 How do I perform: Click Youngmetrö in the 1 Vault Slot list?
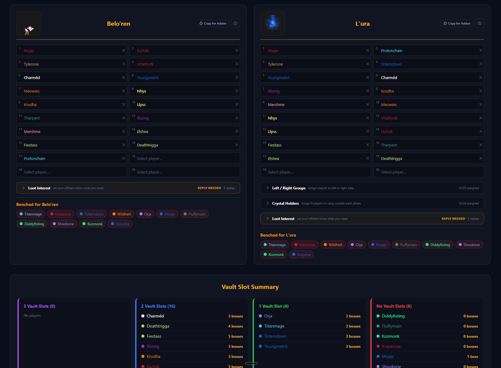(276, 346)
